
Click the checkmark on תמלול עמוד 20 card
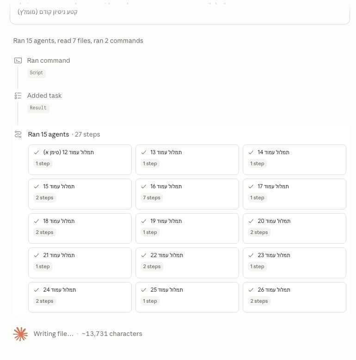point(251,221)
